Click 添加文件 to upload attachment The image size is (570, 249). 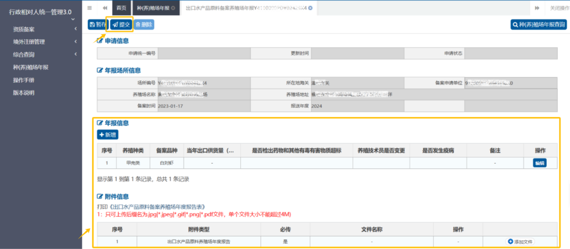[x=520, y=242]
